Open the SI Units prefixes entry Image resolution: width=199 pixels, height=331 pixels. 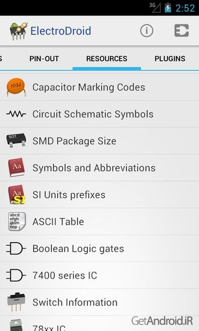(99, 195)
